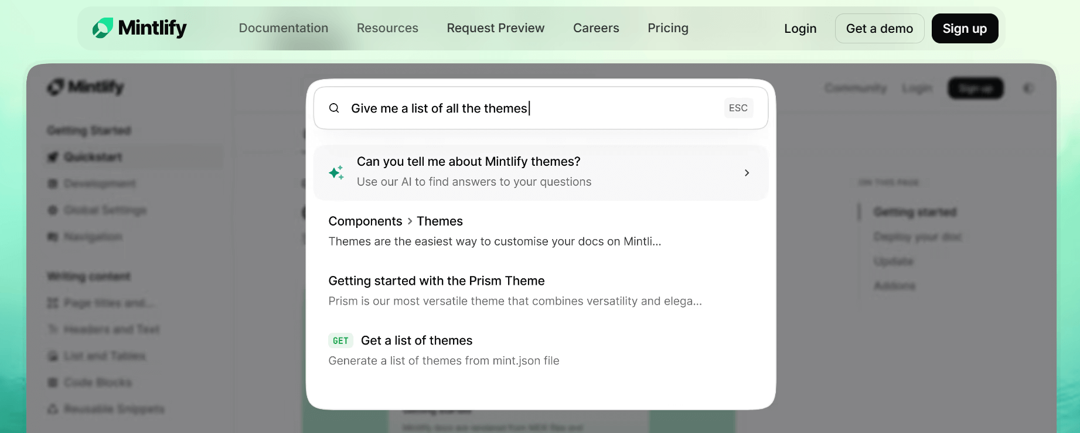Click the Quickstart rocket icon in sidebar
Image resolution: width=1080 pixels, height=433 pixels.
[x=53, y=157]
